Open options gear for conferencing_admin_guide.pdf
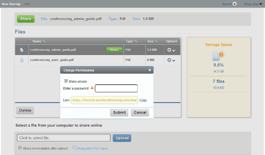This screenshot has height=155, width=265. (171, 50)
